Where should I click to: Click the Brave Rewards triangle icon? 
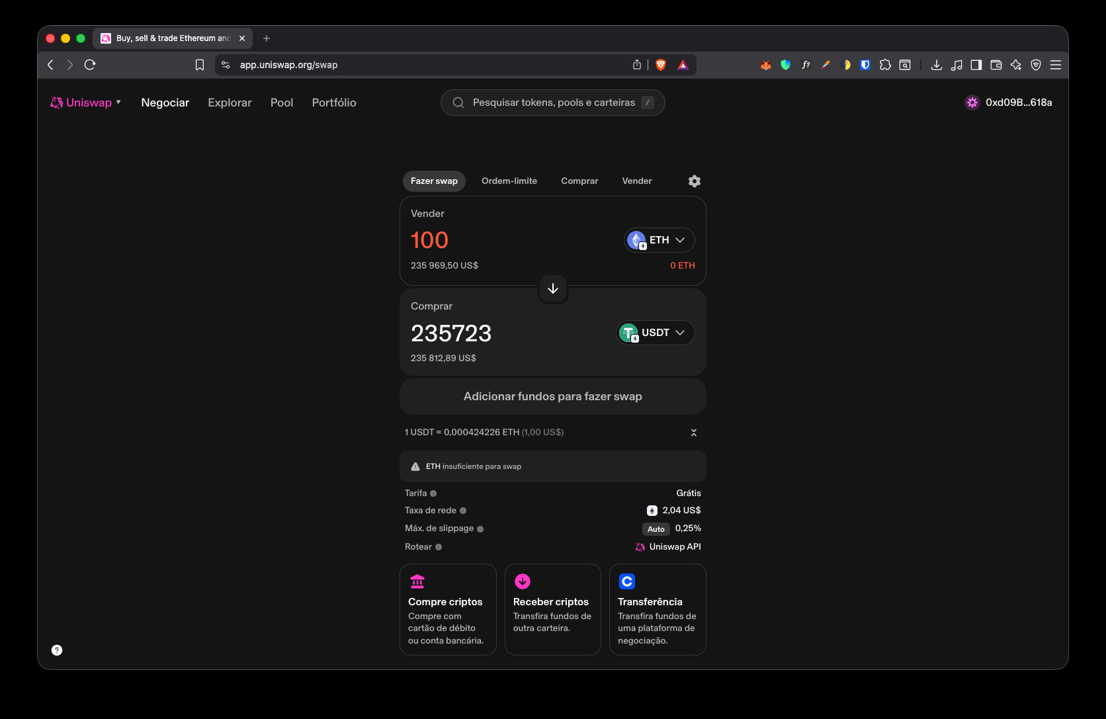(683, 65)
